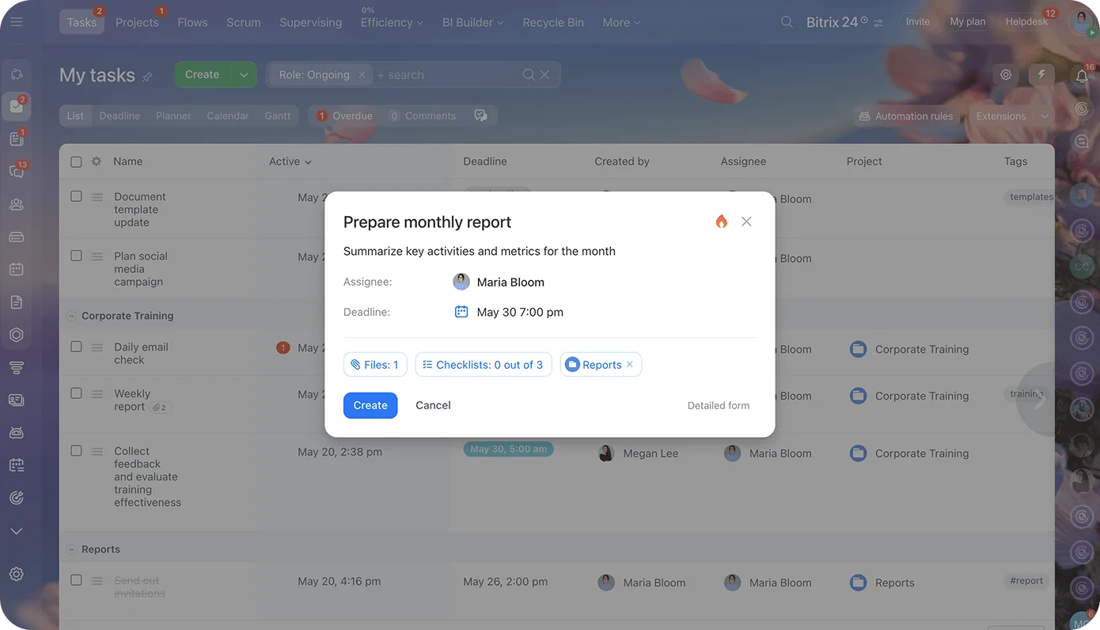
Task: Open the notifications bell icon
Action: coord(1082,76)
